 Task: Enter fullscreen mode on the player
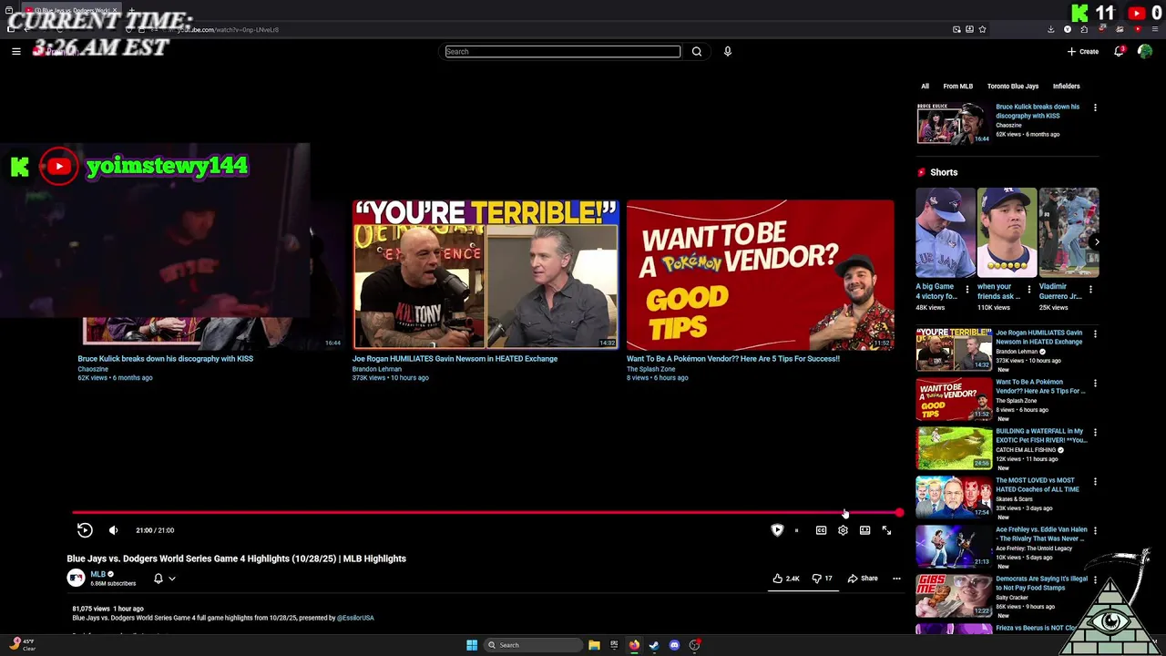886,530
